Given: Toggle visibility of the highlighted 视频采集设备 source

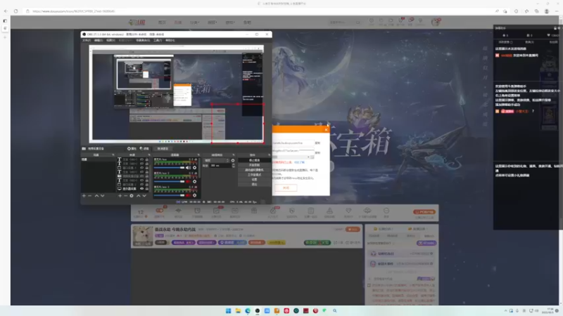Looking at the screenshot, I should (x=141, y=176).
